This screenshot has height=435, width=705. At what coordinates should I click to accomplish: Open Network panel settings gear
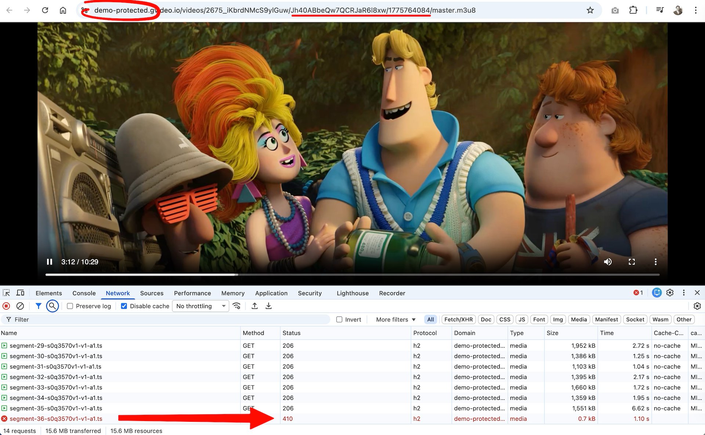[x=697, y=306]
